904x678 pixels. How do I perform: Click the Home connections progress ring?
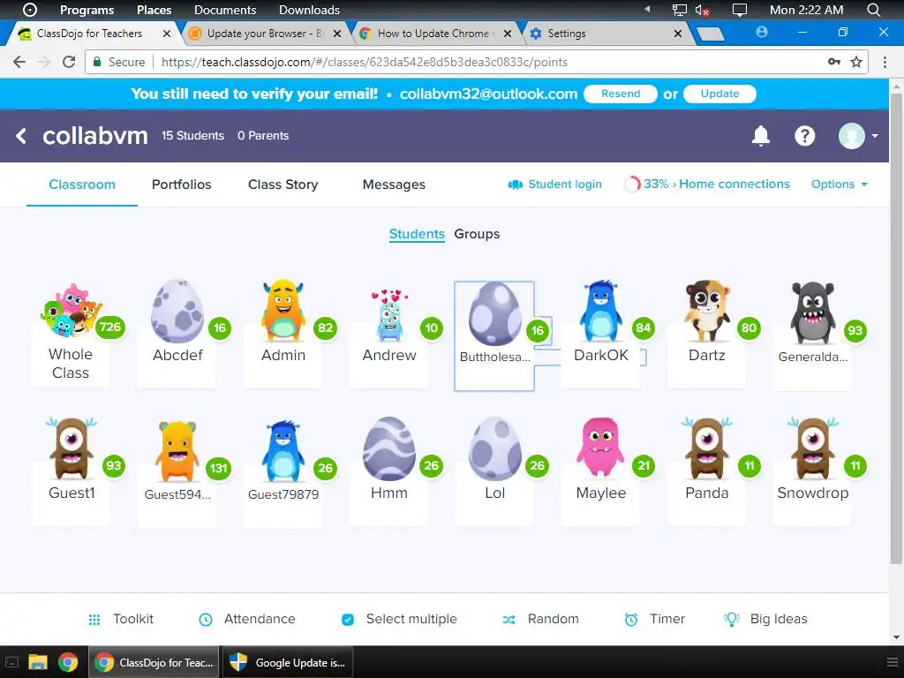click(632, 185)
